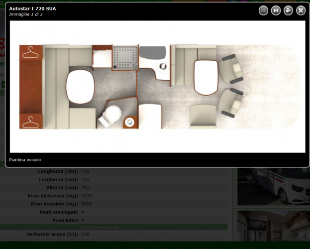Image resolution: width=310 pixels, height=249 pixels.
Task: Click the front dinette table
Action: 205,77
